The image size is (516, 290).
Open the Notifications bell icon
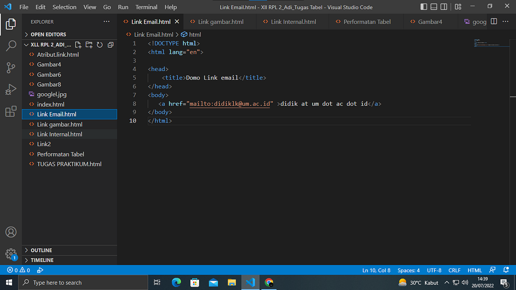coord(506,270)
